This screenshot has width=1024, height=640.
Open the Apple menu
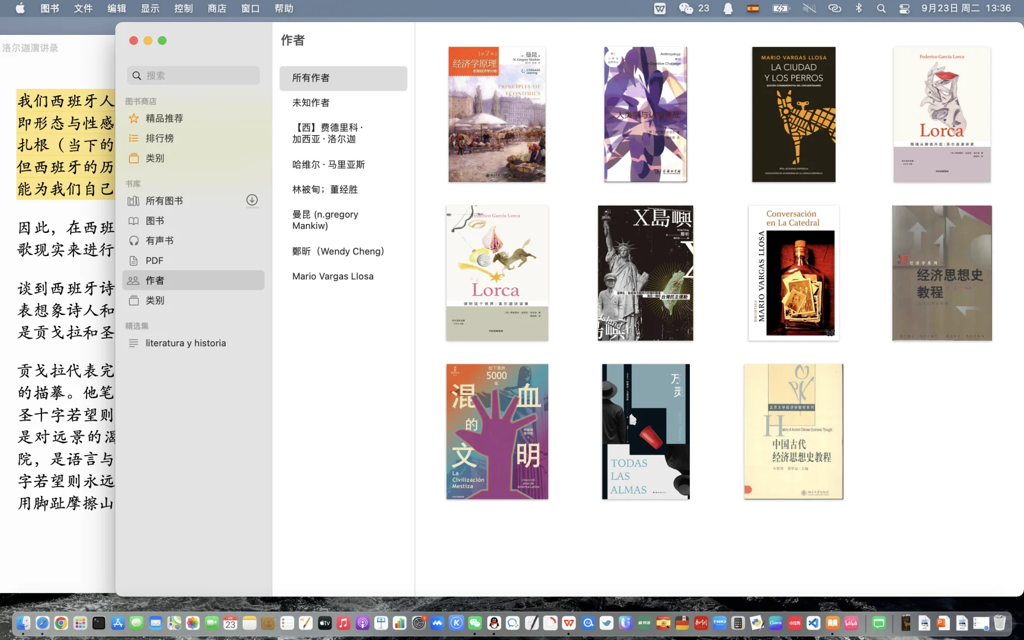[x=20, y=8]
